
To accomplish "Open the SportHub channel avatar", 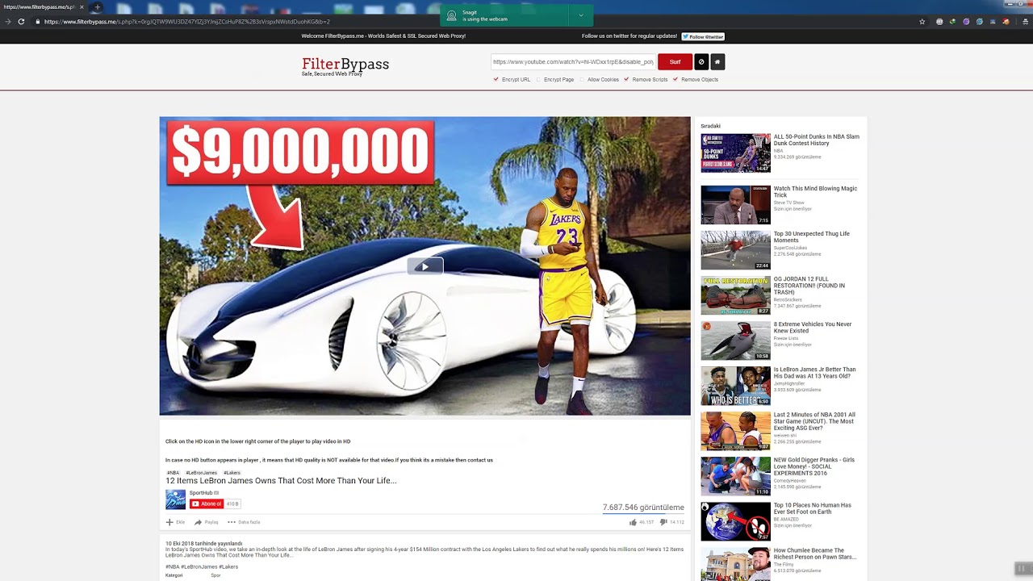I will point(175,499).
